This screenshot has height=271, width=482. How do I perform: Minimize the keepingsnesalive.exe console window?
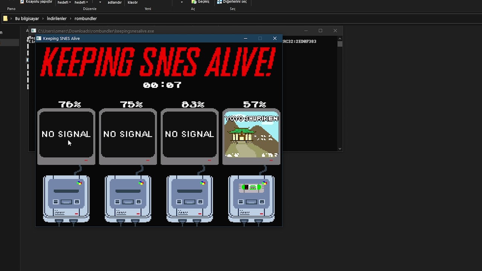coord(306,31)
